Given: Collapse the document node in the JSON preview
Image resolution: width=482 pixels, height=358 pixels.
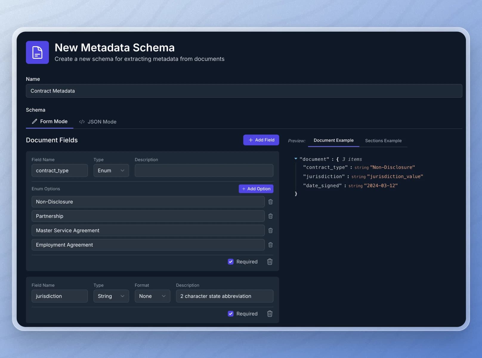Looking at the screenshot, I should click(x=296, y=159).
